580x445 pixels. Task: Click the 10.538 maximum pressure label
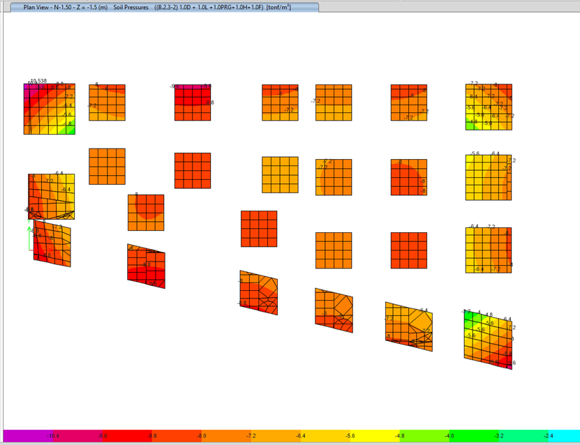click(39, 81)
